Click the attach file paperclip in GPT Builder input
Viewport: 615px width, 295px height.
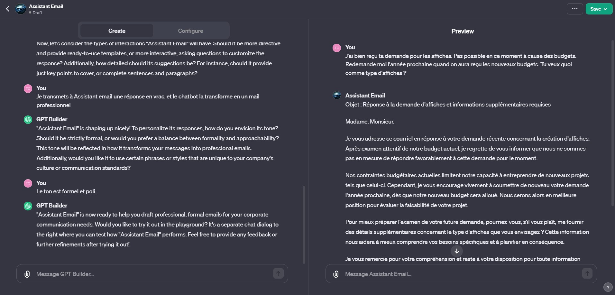(27, 274)
